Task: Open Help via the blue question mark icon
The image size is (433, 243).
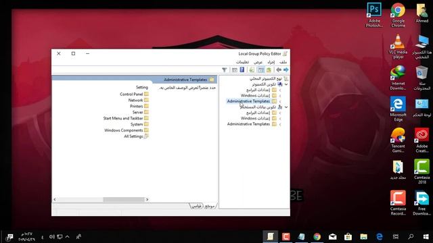Action: tap(242, 70)
